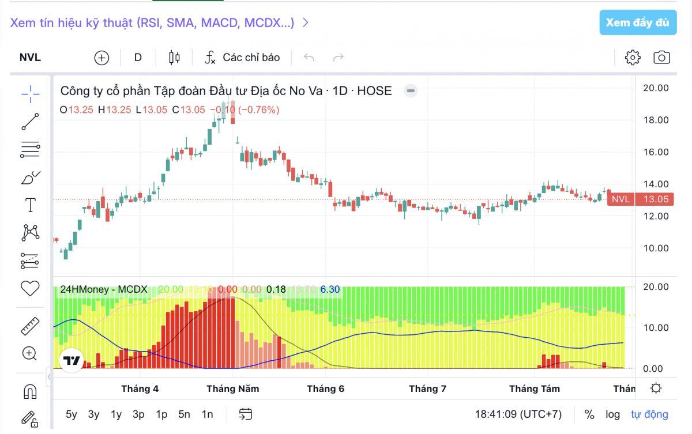692x434 pixels.
Task: Set the range to 3p
Action: pos(138,414)
